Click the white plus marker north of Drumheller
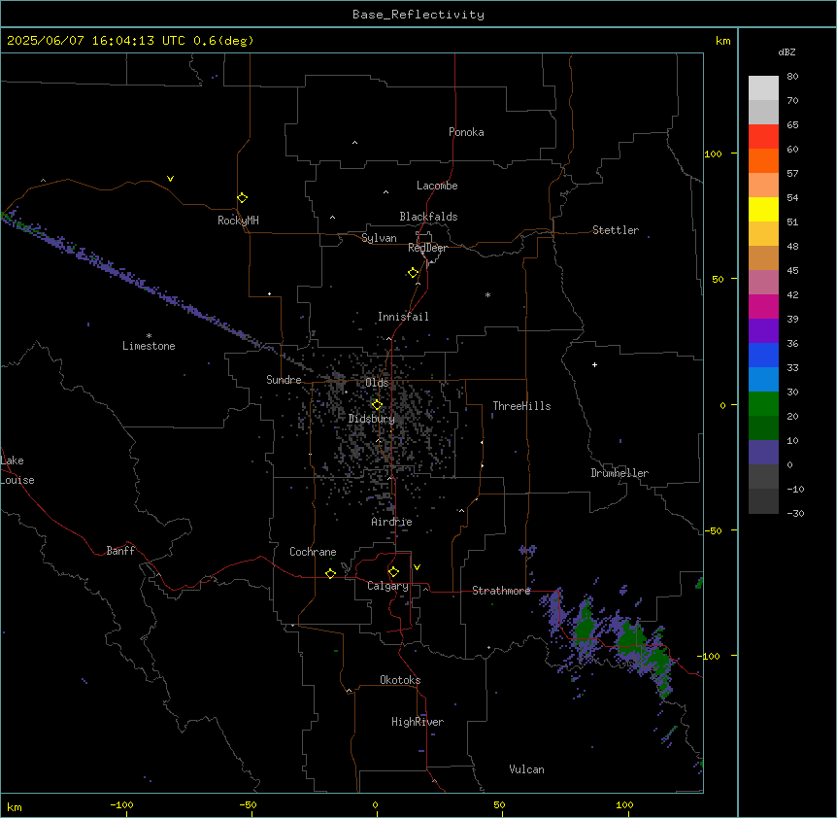 (594, 364)
